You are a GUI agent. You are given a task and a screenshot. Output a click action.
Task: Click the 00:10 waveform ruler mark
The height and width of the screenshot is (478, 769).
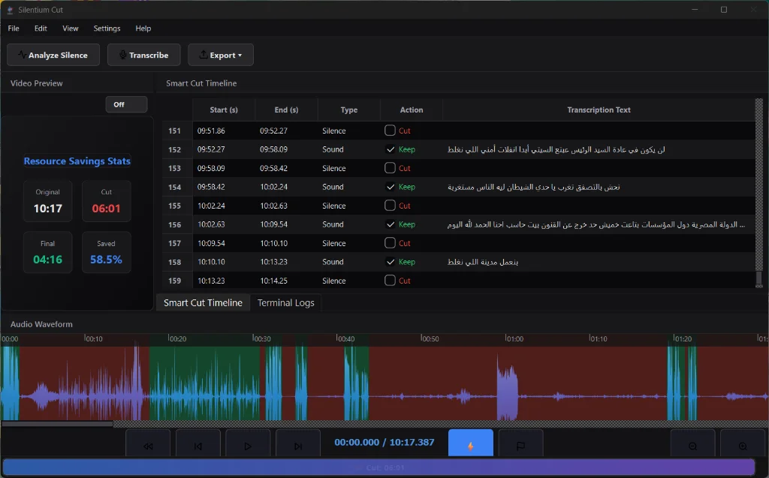(93, 338)
